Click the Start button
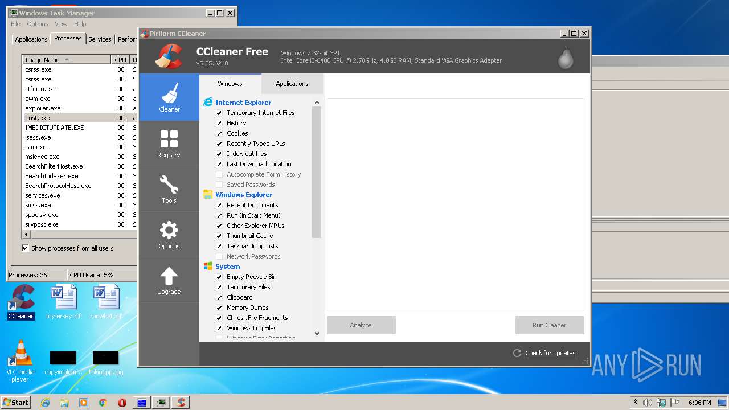 click(x=16, y=403)
